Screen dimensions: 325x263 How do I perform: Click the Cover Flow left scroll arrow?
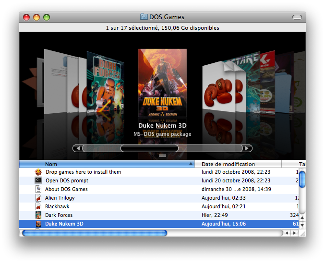tap(78, 148)
